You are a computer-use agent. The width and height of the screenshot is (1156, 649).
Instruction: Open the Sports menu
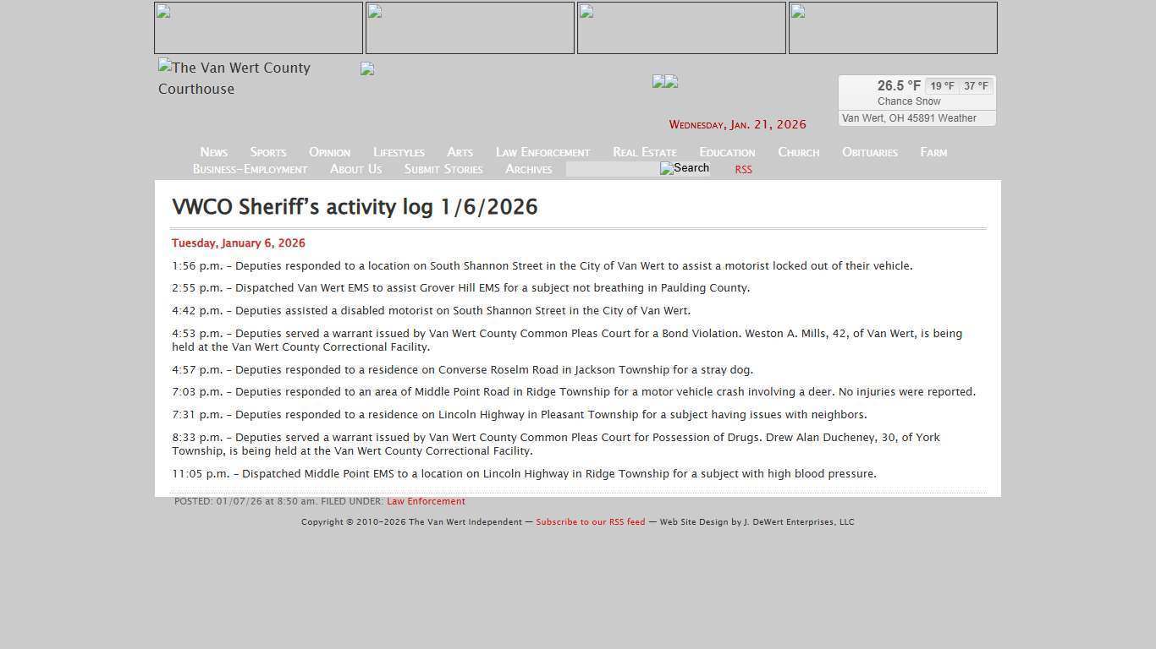pos(267,152)
